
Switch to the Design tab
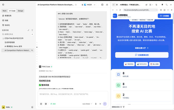coord(20,11)
